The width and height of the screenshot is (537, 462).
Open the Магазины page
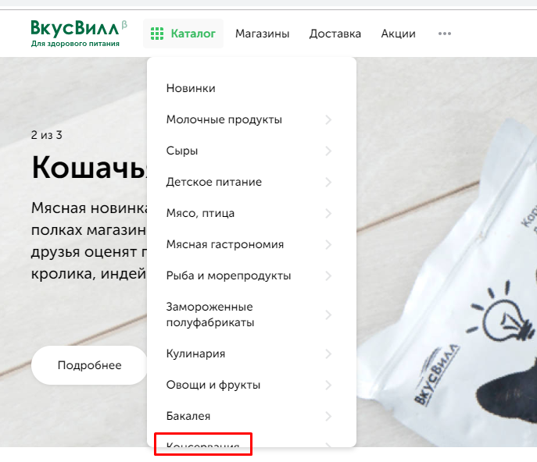tap(263, 34)
